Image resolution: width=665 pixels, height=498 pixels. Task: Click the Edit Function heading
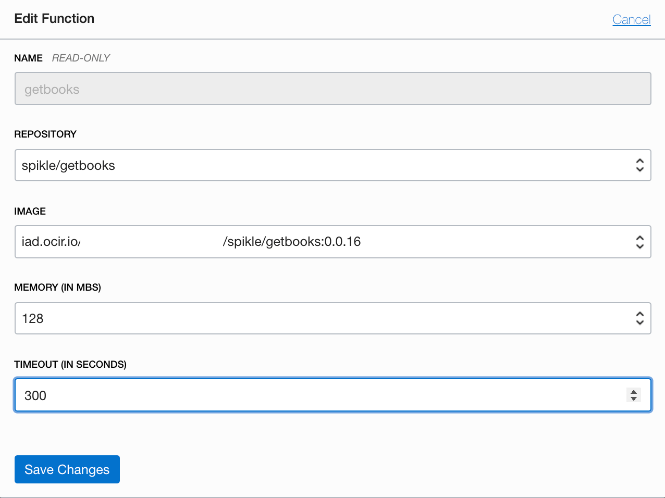[54, 19]
